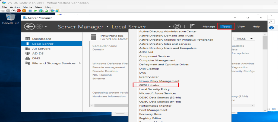Open Group Policy Management from Tools menu
Viewport: 278px width, 122px height.
pyautogui.click(x=159, y=81)
